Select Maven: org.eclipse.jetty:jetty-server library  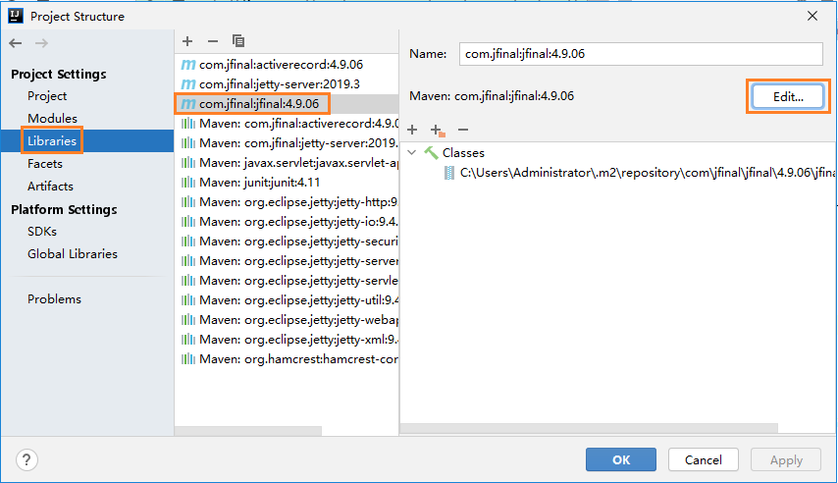point(287,261)
